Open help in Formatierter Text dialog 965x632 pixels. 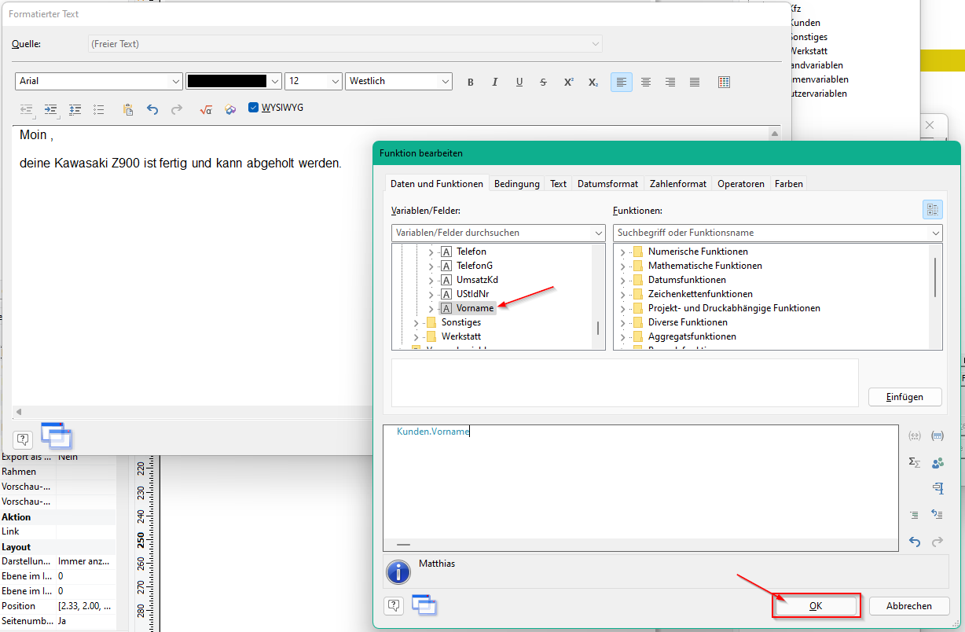pyautogui.click(x=23, y=438)
